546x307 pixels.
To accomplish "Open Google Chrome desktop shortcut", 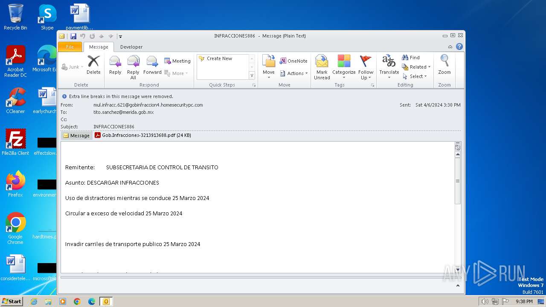I will 15,229.
